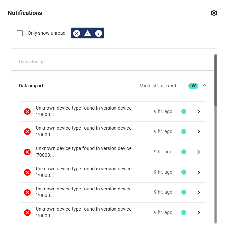Open notification settings gear icon
The height and width of the screenshot is (228, 228).
point(214,13)
